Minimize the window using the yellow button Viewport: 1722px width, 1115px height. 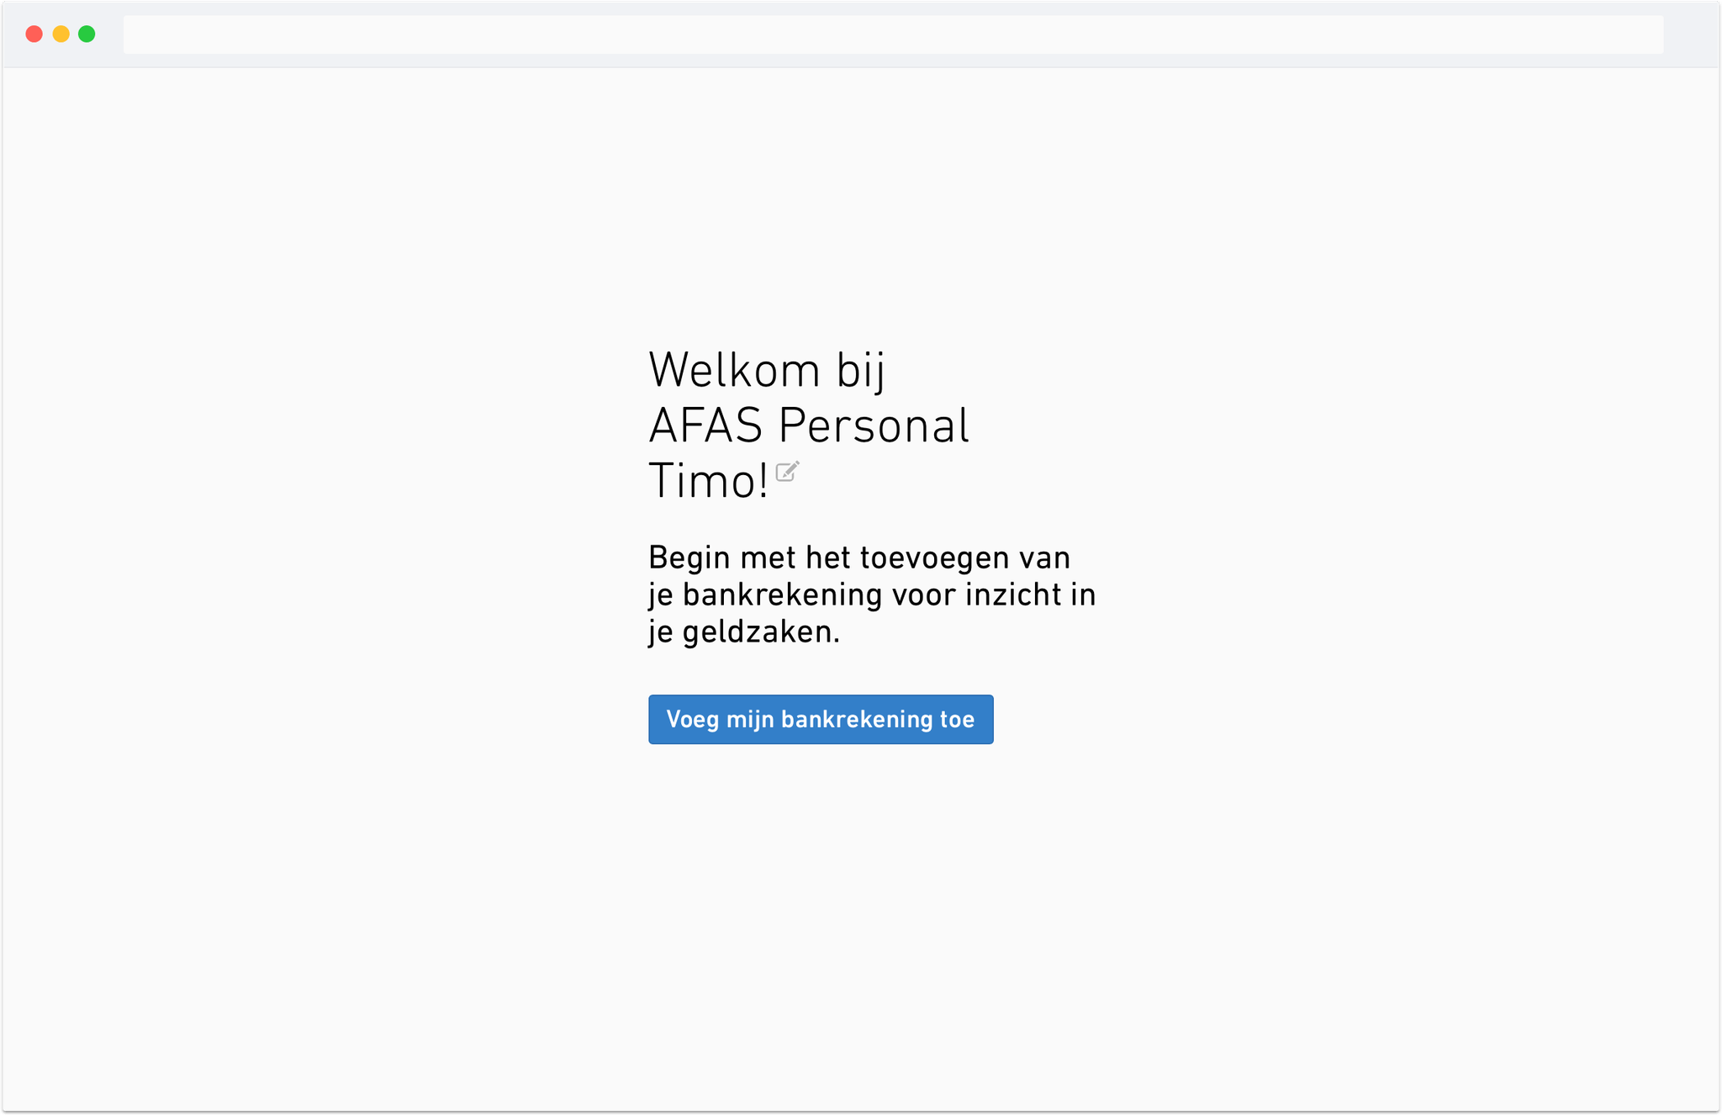click(x=59, y=34)
